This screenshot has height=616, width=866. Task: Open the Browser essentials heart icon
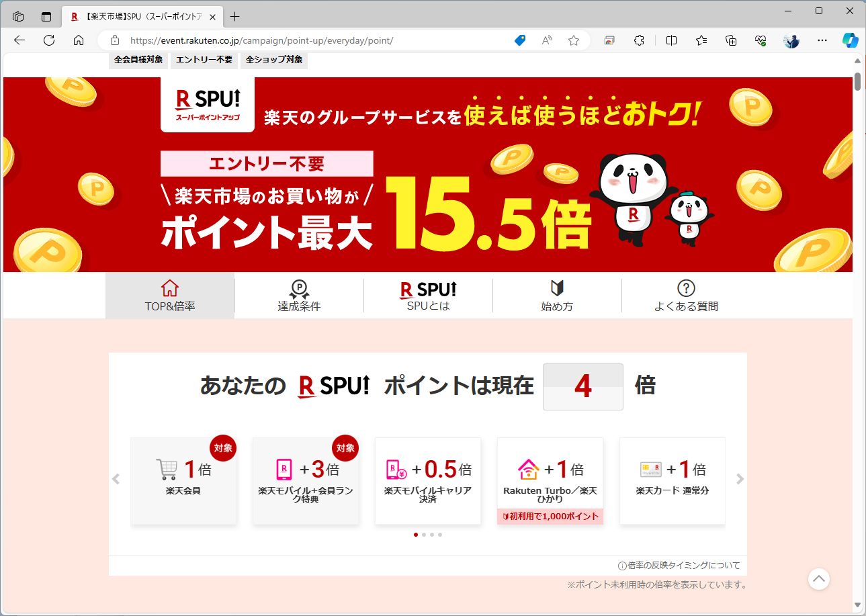point(761,40)
